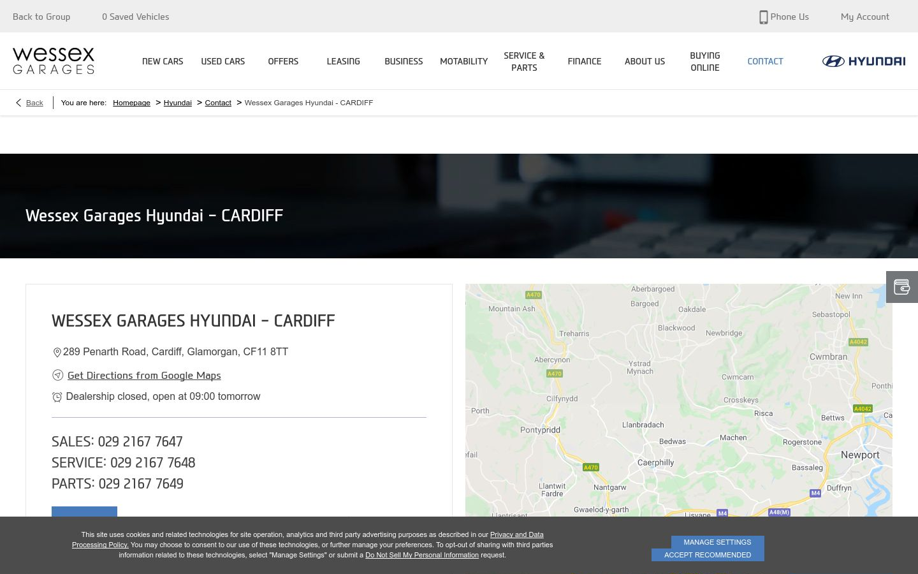918x574 pixels.
Task: Open the About Us menu
Action: pos(645,61)
